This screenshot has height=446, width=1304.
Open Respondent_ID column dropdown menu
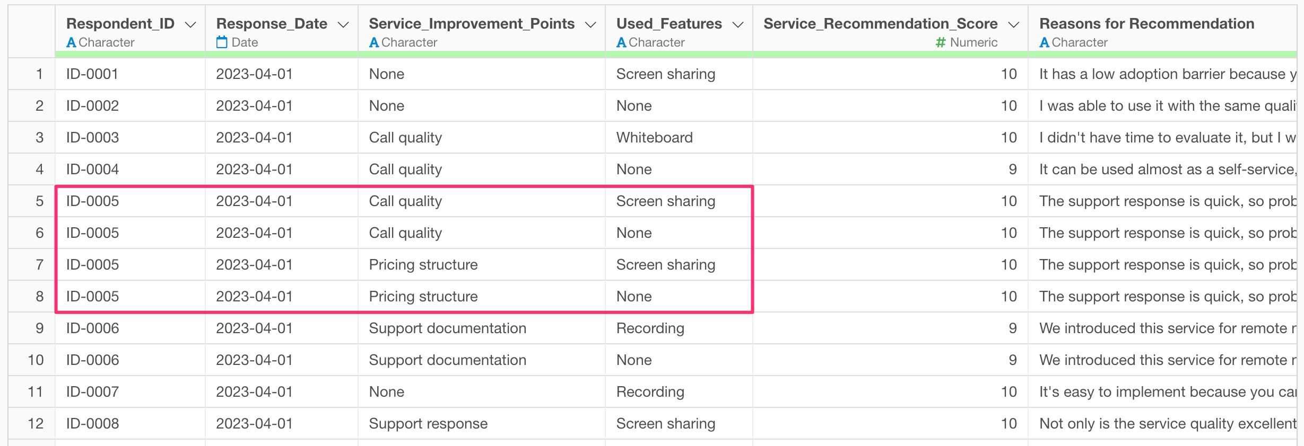coord(190,24)
